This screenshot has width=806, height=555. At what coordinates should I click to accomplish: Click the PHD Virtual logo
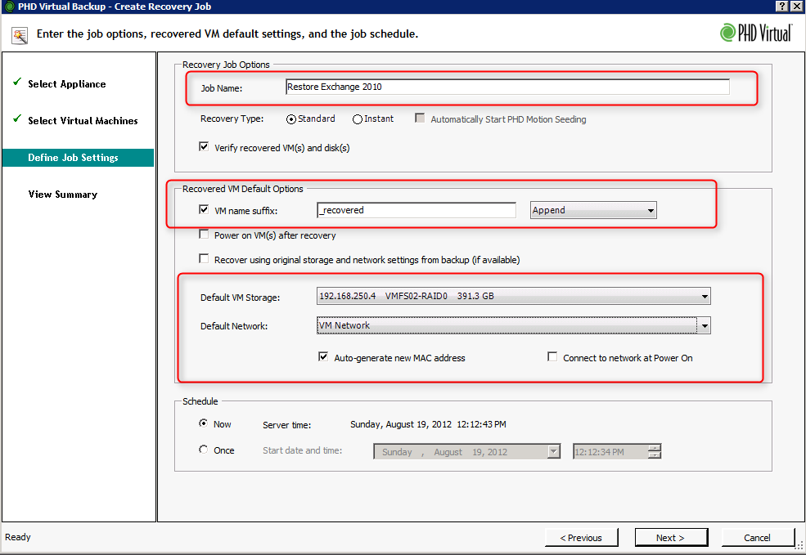pos(756,34)
